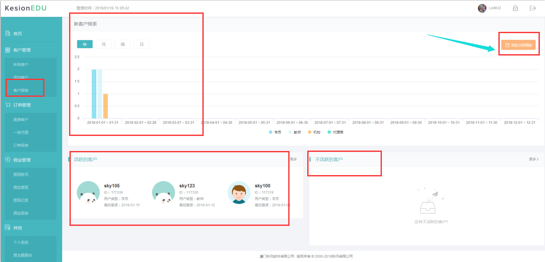Open 直接客户 menu item
This screenshot has width=545, height=262.
[x=21, y=120]
